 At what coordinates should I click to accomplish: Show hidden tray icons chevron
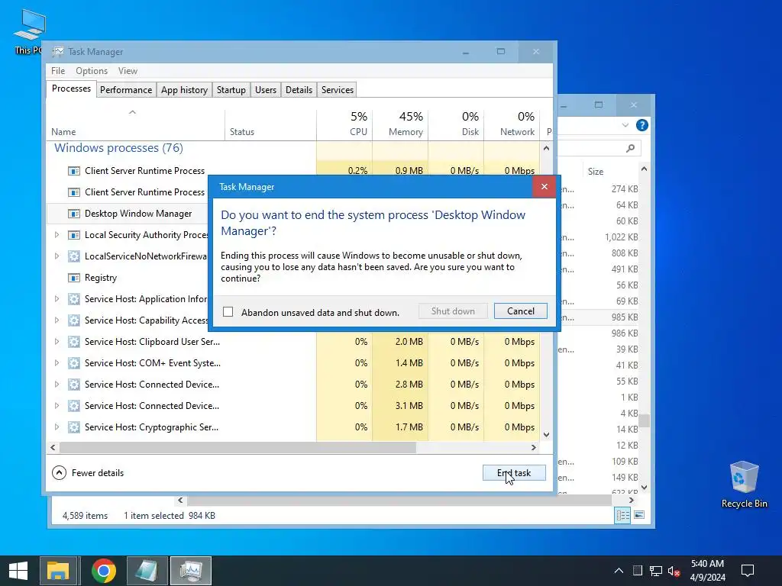tap(619, 571)
